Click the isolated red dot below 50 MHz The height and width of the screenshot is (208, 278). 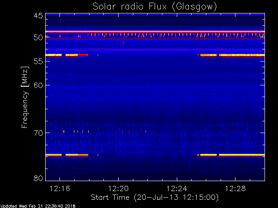pyautogui.click(x=123, y=42)
